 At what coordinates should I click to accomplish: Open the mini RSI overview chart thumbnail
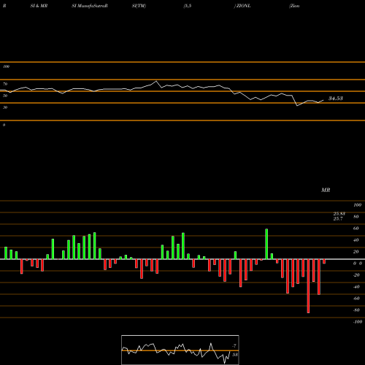coord(180,350)
